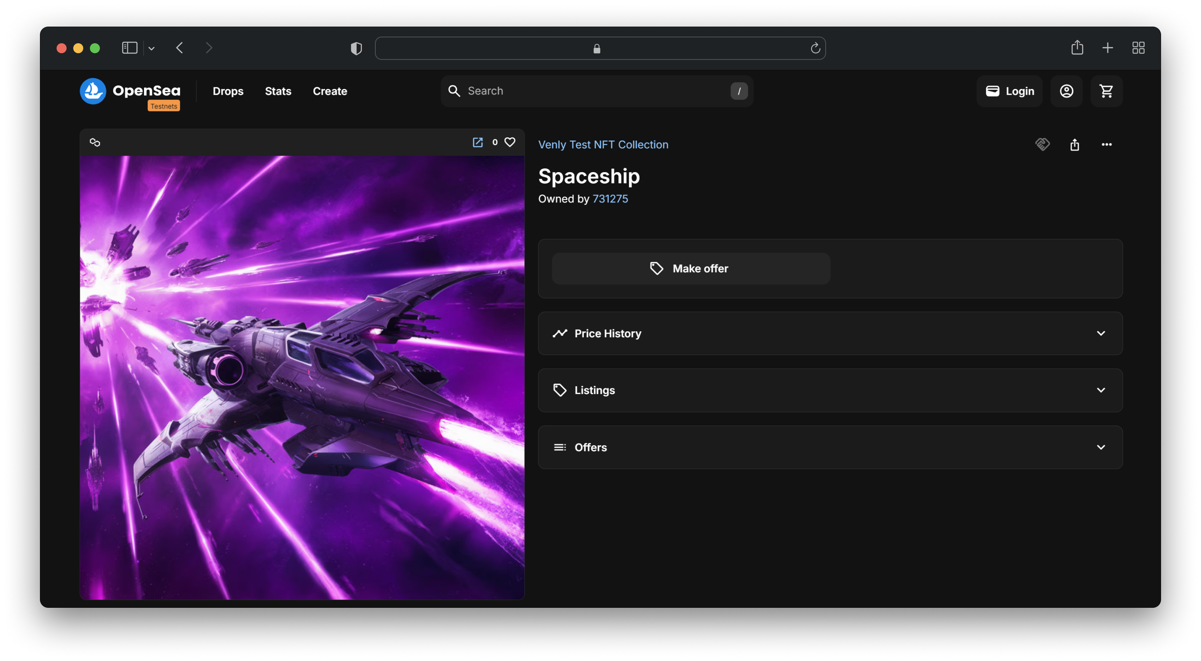Viewport: 1201px width, 661px height.
Task: Open the shopping cart
Action: click(x=1107, y=91)
